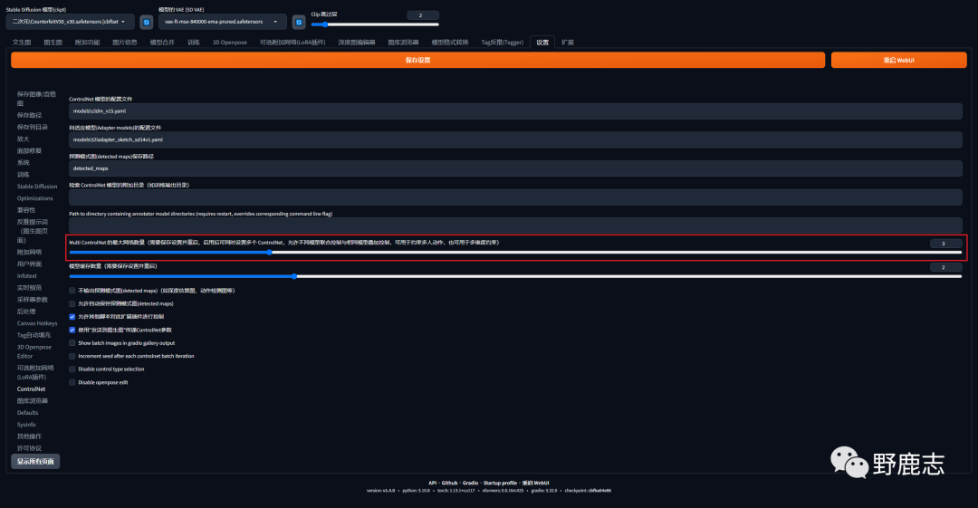Viewport: 978px width, 508px height.
Task: Open the Github footer link
Action: pos(450,483)
